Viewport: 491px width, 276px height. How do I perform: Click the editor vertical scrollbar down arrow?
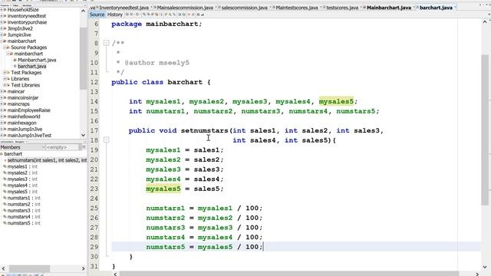485,267
